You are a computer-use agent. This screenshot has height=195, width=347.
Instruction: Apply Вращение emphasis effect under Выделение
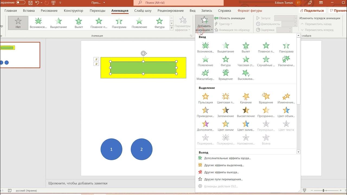click(x=266, y=98)
